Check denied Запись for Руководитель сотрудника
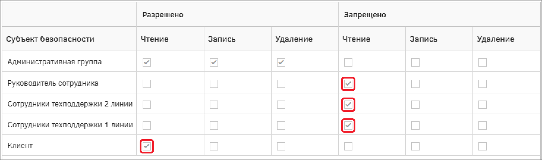Viewport: 542px width, 160px height. [415, 84]
